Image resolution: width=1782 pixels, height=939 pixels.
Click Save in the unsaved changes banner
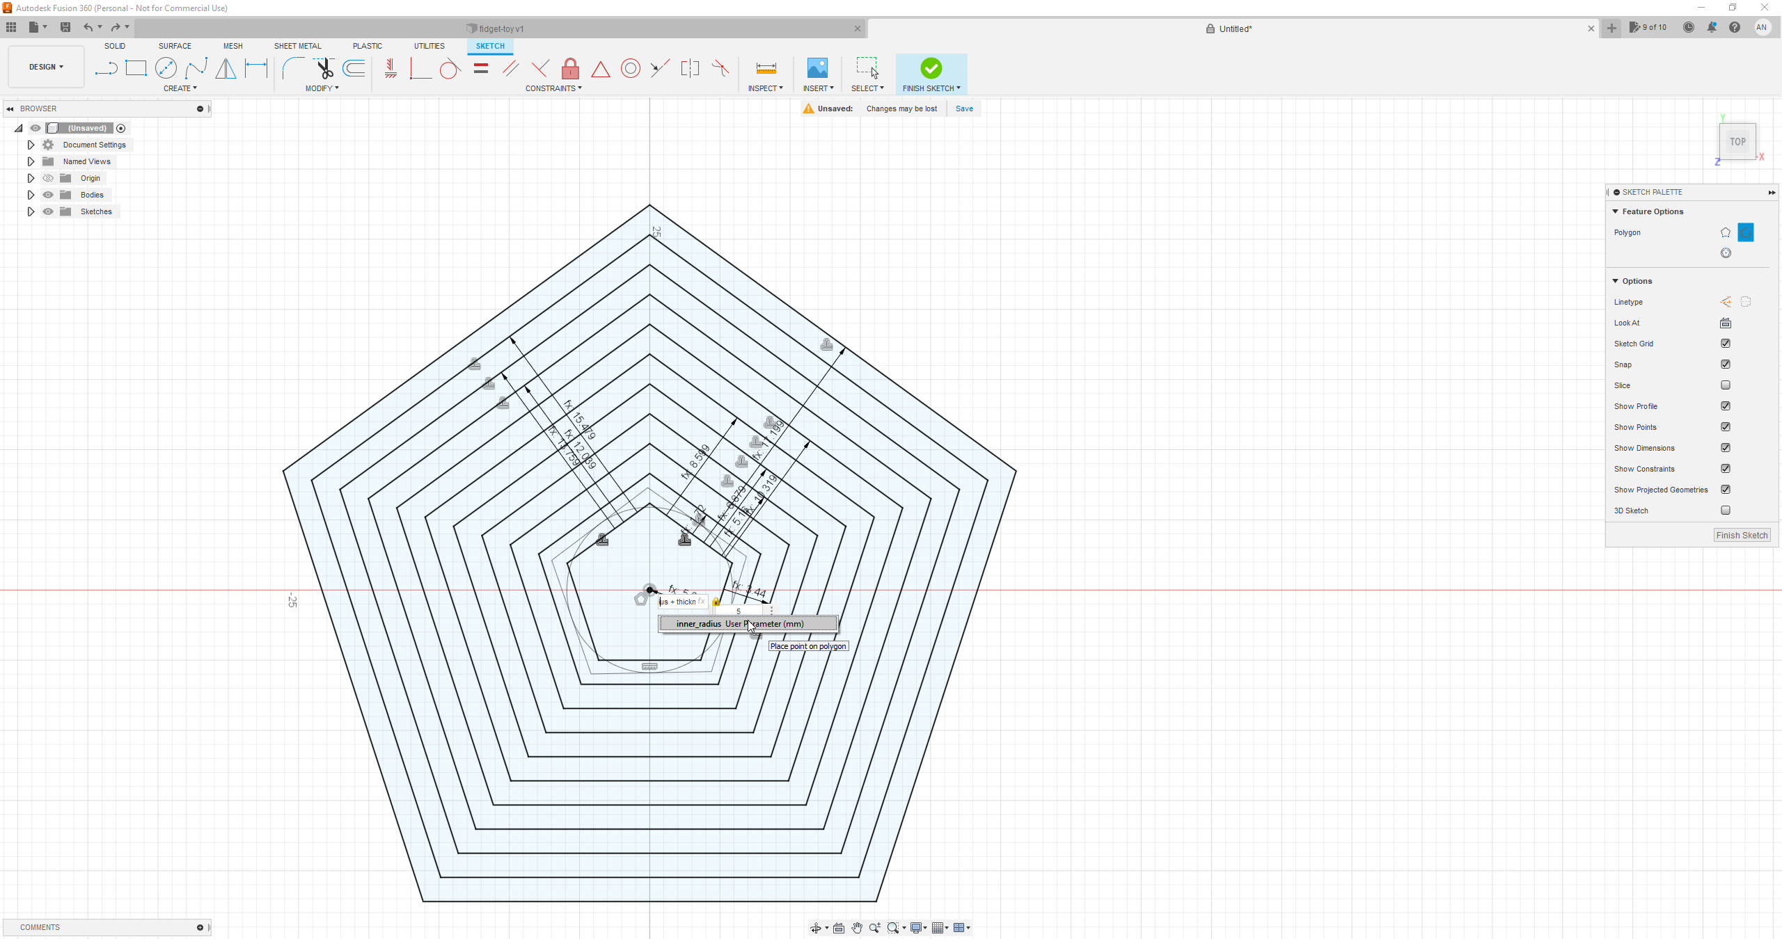(964, 109)
